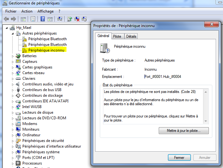
Task: Expand the Ports (COM et LPT) node
Action: coord(13,158)
